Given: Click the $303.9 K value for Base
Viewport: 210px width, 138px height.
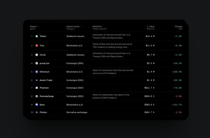Looking at the screenshot, I should (x=149, y=105).
